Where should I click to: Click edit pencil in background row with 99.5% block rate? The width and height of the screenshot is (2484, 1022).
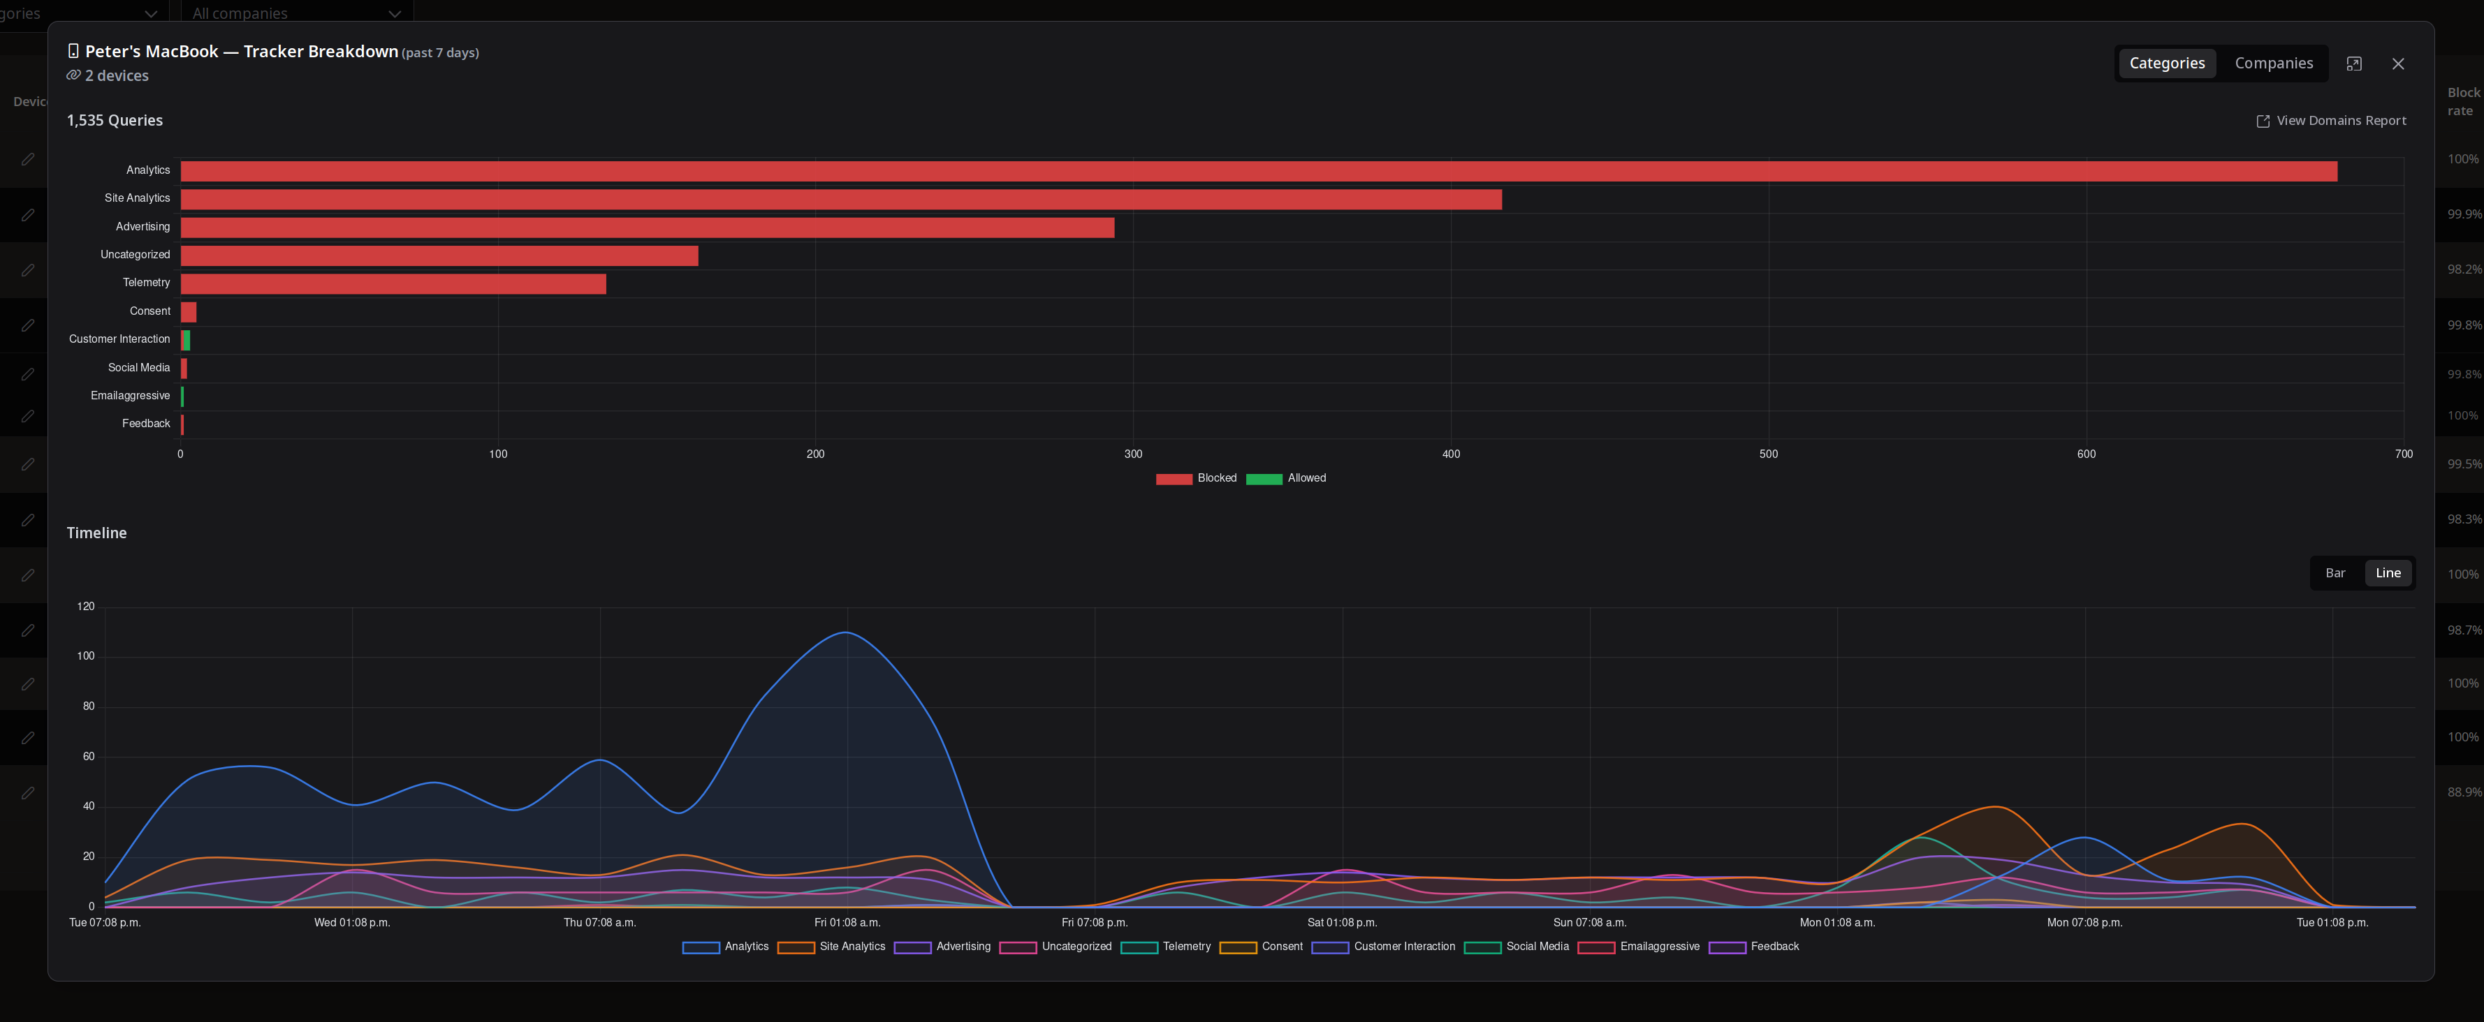(x=28, y=464)
